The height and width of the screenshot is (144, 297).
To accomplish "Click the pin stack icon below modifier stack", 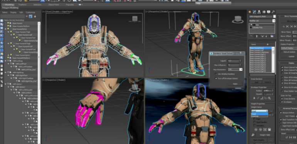I will [x=251, y=36].
